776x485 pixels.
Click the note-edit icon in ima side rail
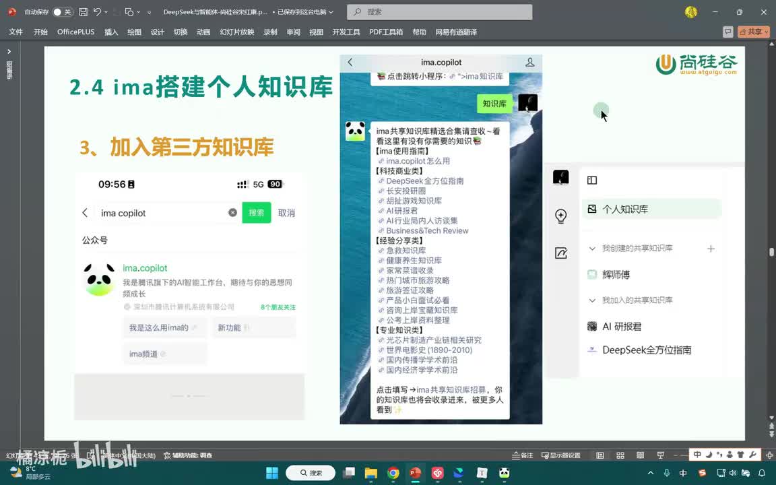point(560,253)
